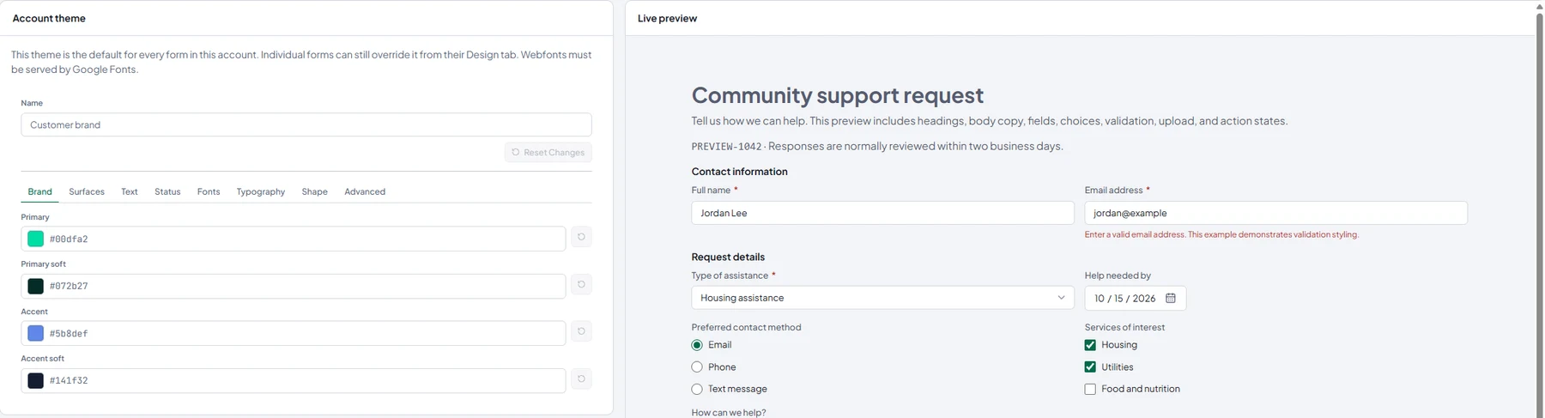Switch to the Status tab
This screenshot has width=1545, height=418.
pos(167,191)
